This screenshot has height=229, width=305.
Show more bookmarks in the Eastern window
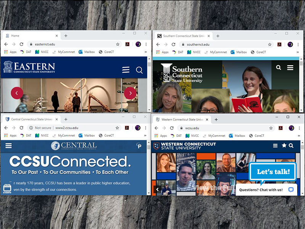click(146, 52)
